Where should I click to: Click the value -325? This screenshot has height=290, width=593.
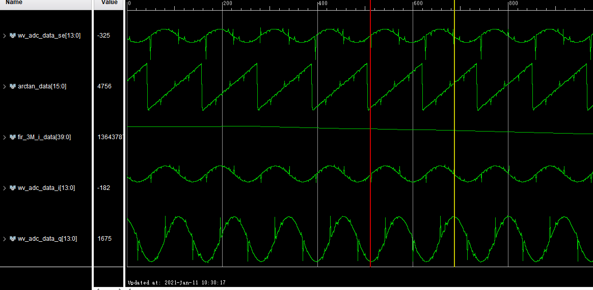pos(103,36)
